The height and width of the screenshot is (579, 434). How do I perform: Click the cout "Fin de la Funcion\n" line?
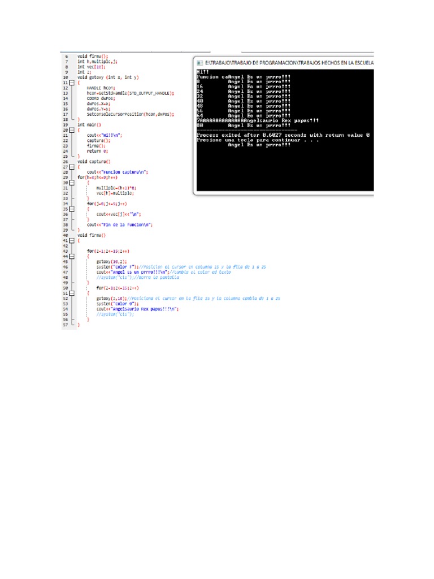(120, 224)
